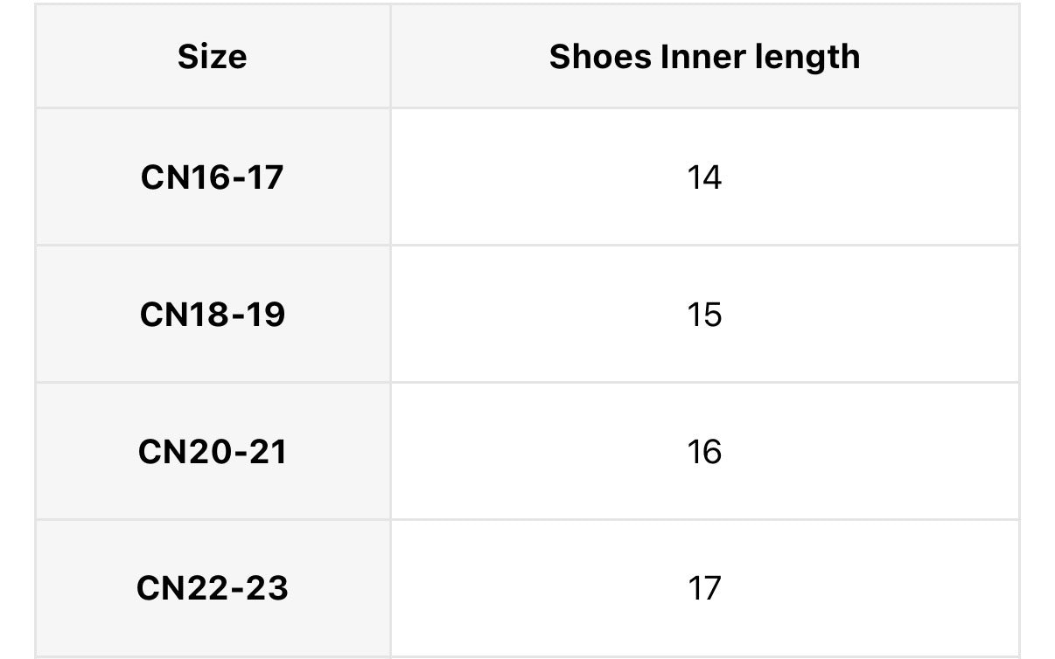Select the CN18-19 size cell
1055x659 pixels.
213,315
